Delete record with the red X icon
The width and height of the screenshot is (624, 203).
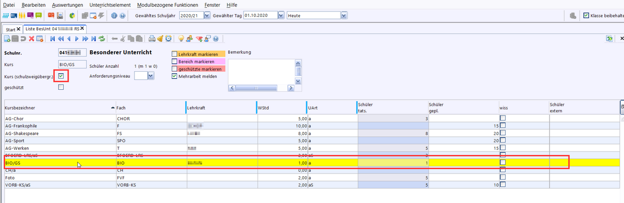31,39
